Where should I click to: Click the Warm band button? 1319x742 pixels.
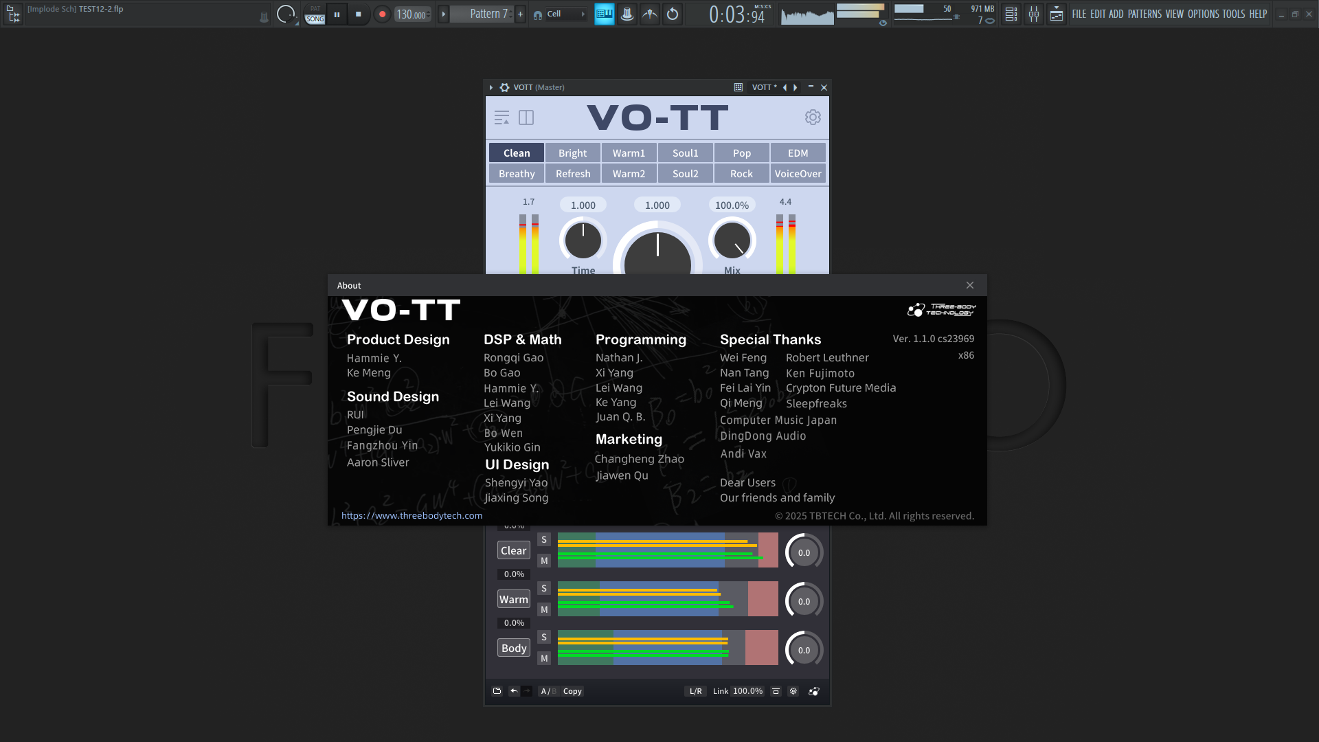click(x=514, y=599)
